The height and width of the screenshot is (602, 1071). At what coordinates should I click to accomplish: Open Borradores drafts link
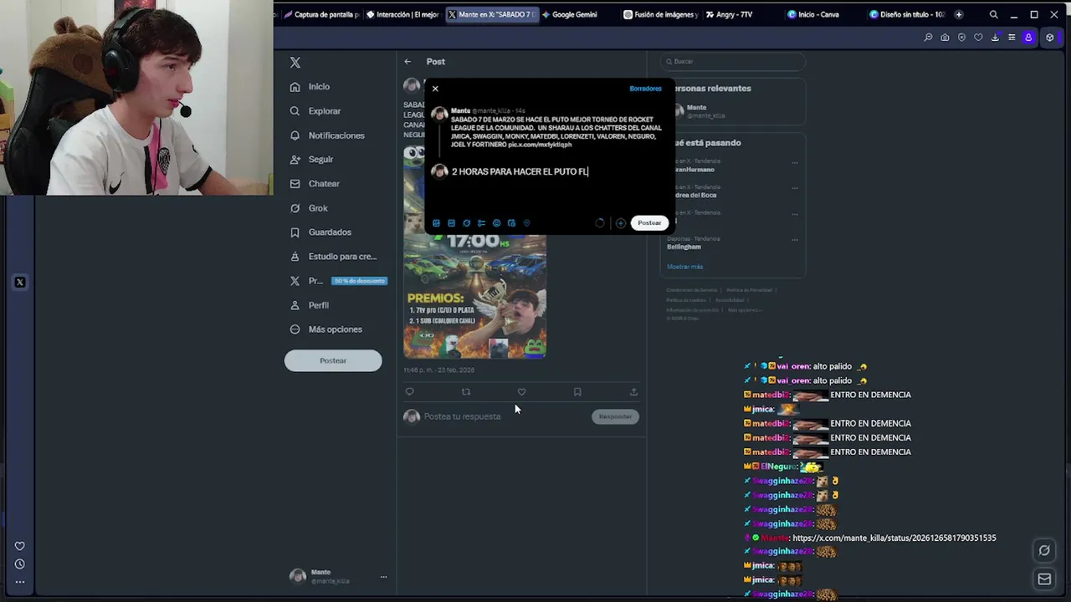645,89
